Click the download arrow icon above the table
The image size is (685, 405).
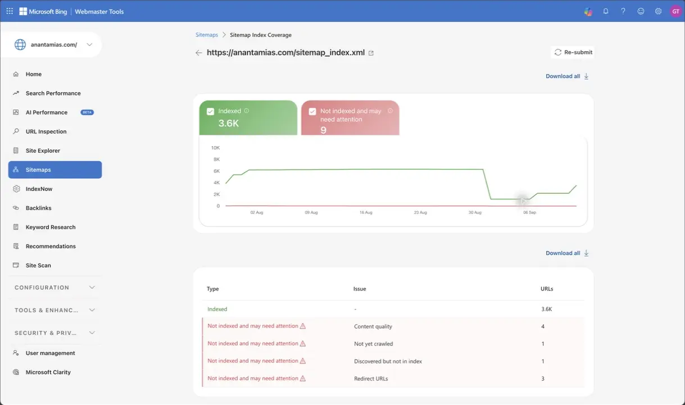587,253
